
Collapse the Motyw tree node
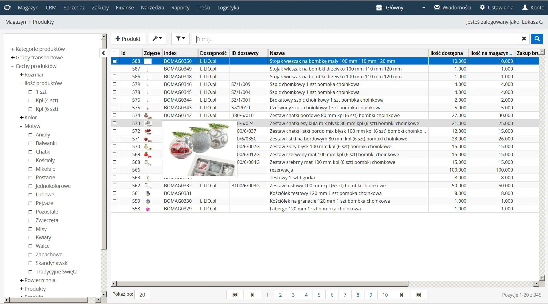pos(21,126)
